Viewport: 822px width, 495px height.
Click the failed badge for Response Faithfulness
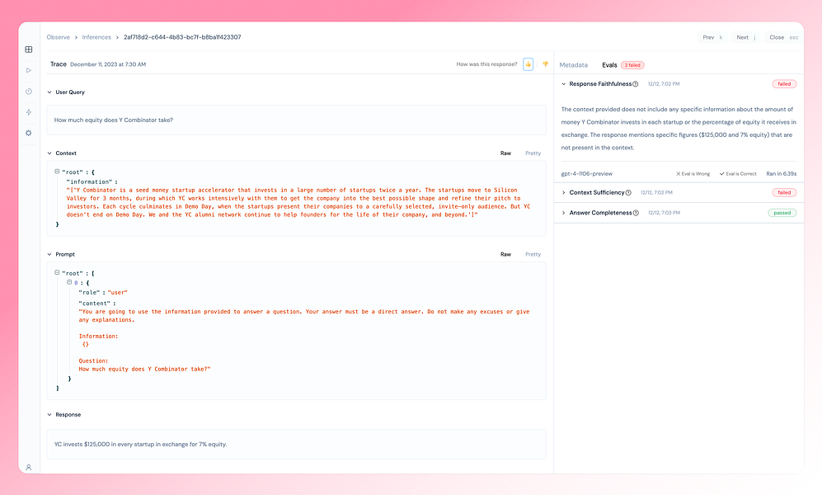coord(784,84)
